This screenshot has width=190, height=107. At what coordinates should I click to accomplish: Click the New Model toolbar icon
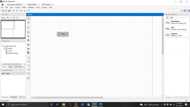tap(3, 11)
